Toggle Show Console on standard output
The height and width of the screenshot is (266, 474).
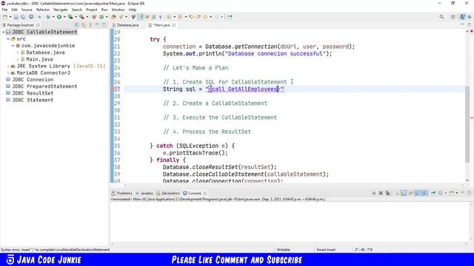point(418,193)
